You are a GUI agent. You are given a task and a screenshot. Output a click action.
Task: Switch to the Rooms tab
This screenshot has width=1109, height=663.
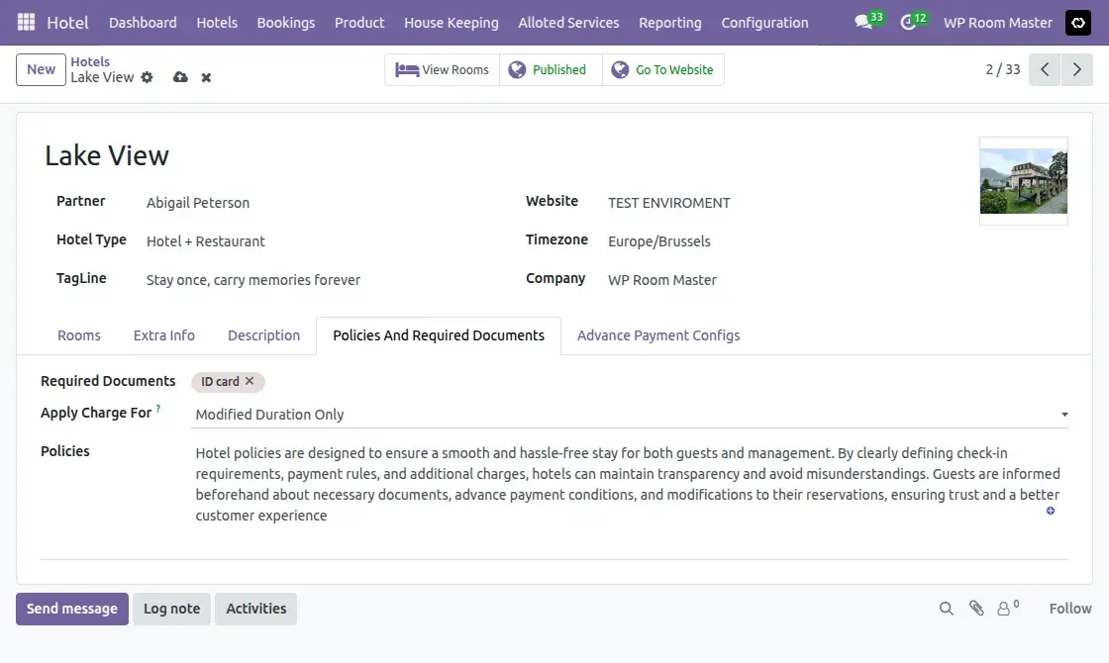[78, 335]
